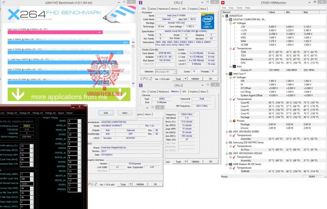Click the Fans icon in HWMonitor tree
This screenshot has width=327, height=209.
[234, 66]
